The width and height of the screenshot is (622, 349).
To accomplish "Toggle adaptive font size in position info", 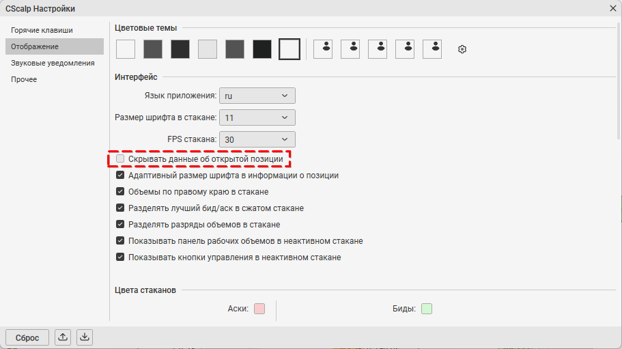I will (120, 176).
